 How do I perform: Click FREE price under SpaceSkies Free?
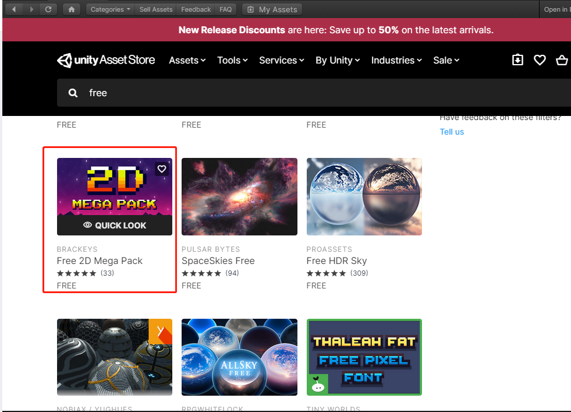(x=191, y=286)
